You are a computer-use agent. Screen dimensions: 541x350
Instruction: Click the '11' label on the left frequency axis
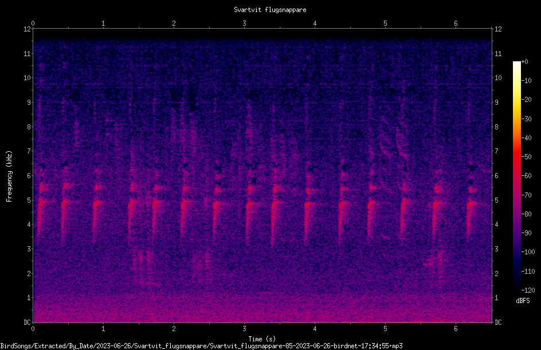coord(28,53)
